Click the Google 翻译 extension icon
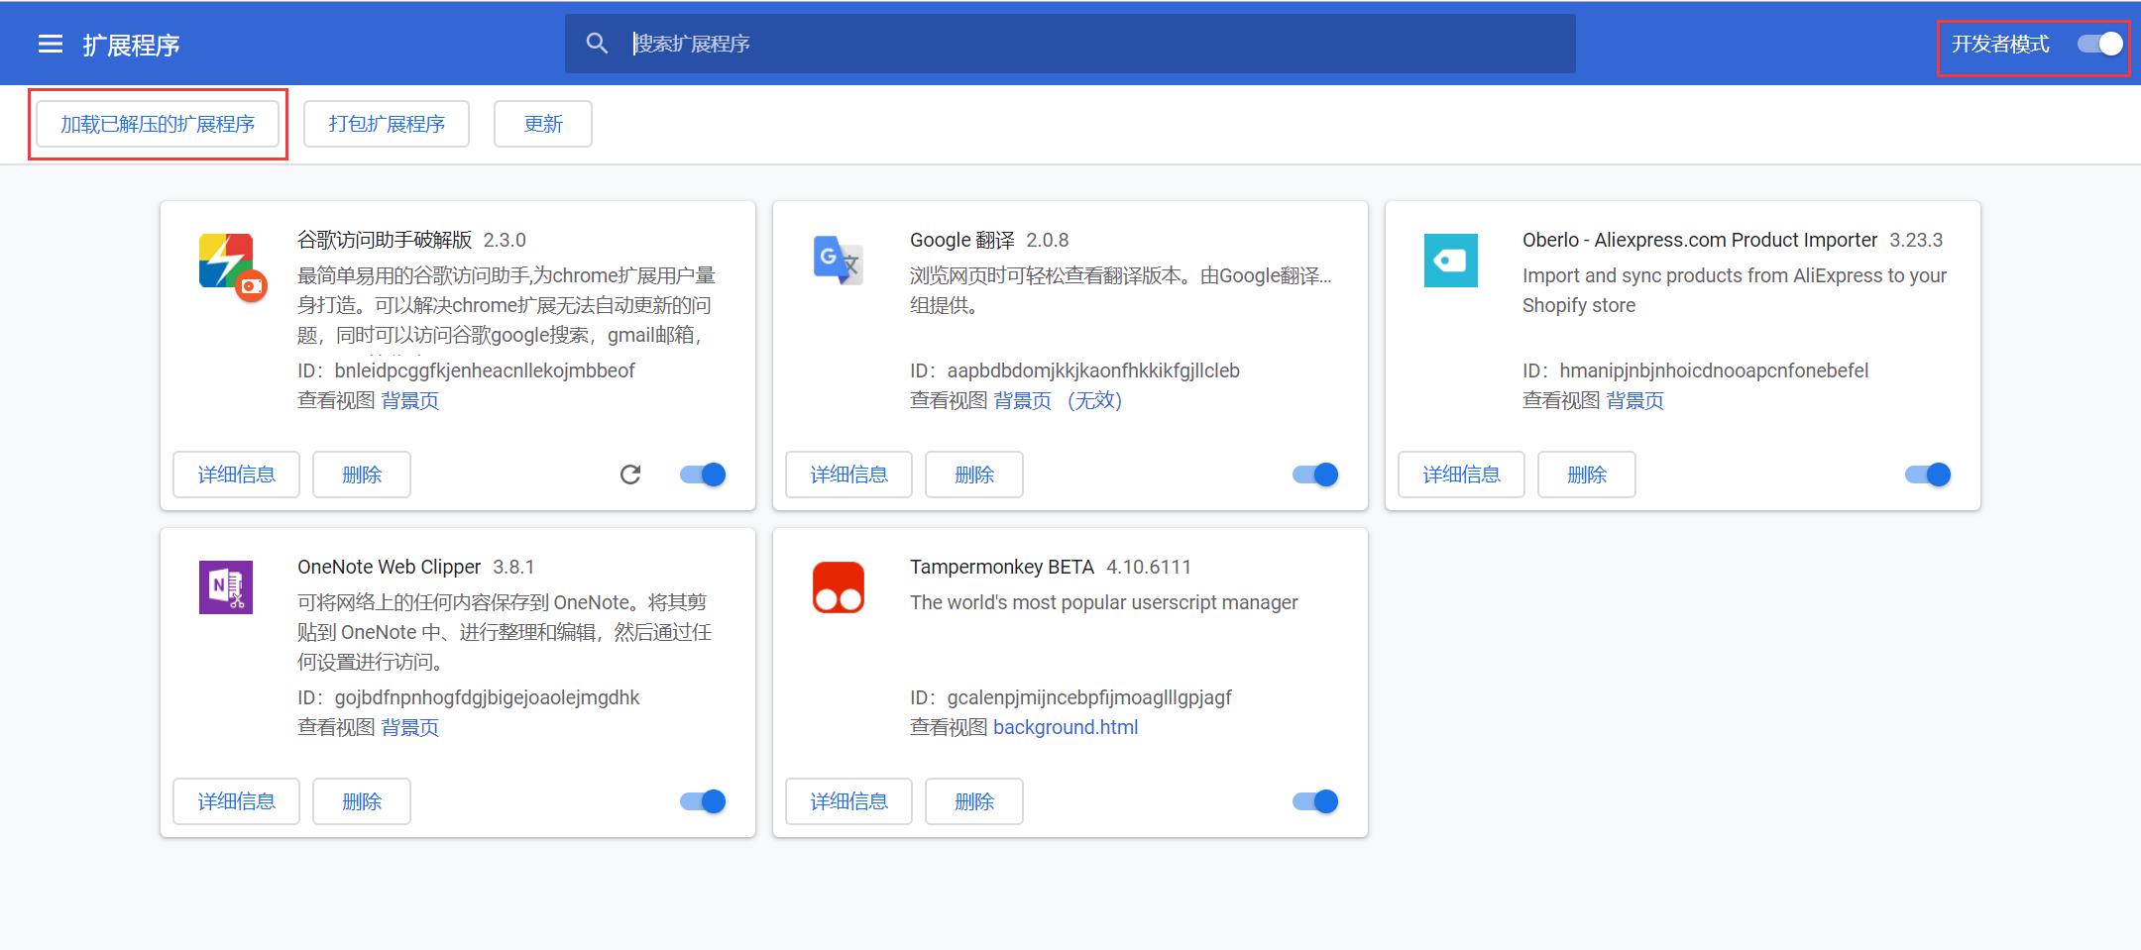 pyautogui.click(x=839, y=261)
